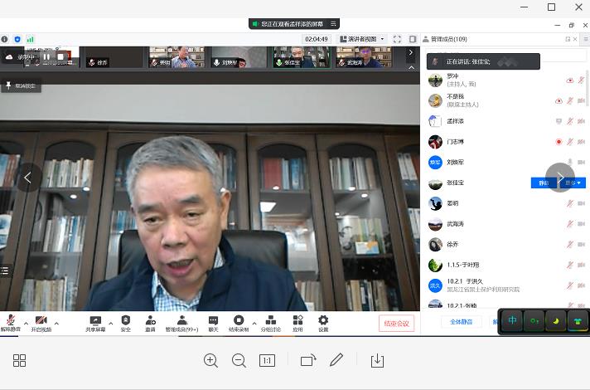590x390 pixels.
Task: Zoom in with the magnifier plus icon
Action: (210, 360)
